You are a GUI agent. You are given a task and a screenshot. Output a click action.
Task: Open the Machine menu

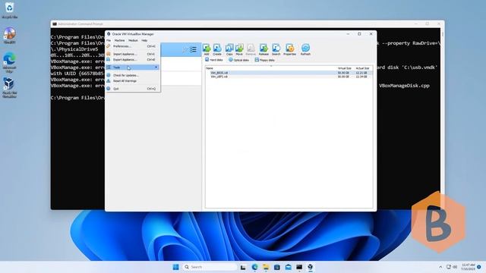click(119, 40)
